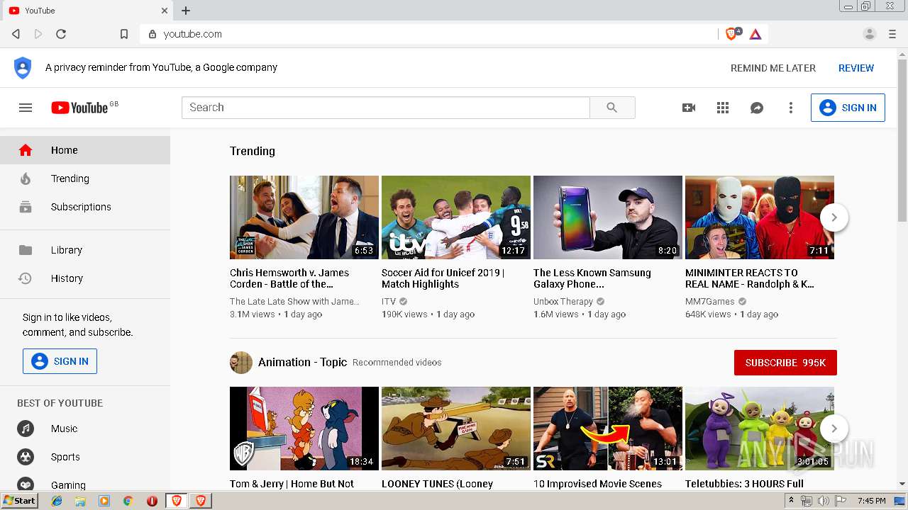
Task: Click Brave Rewards triangle icon
Action: (x=755, y=34)
